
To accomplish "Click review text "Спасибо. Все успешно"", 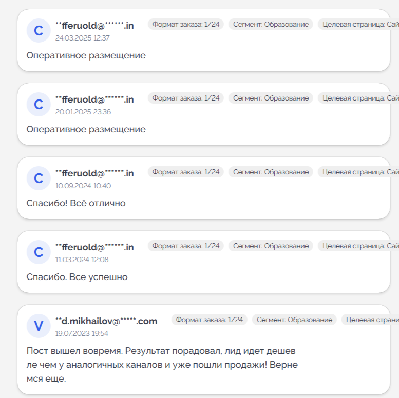I will tap(77, 277).
